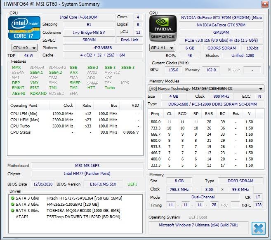This screenshot has height=240, width=271.
Task: Click the Turbo feature label
Action: coord(110,88)
